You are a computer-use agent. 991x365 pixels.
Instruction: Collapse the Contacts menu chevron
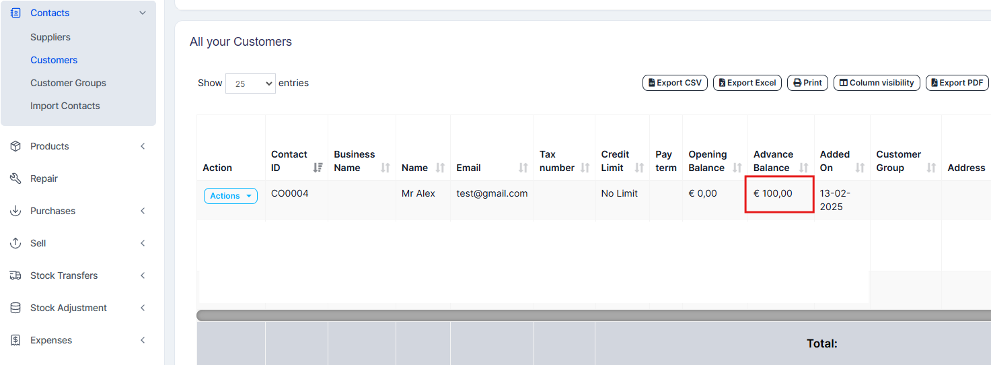pos(142,13)
